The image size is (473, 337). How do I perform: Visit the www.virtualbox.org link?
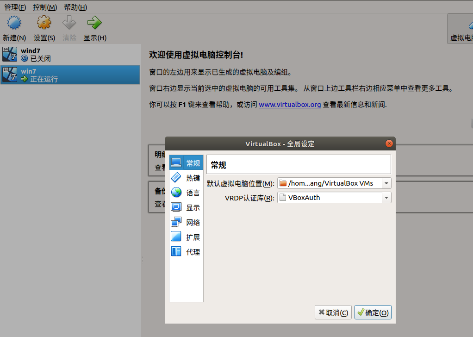[x=290, y=104]
